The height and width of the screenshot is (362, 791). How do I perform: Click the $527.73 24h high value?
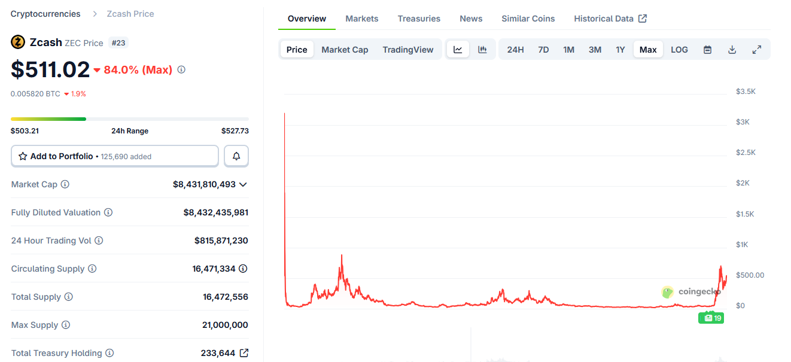(x=235, y=130)
